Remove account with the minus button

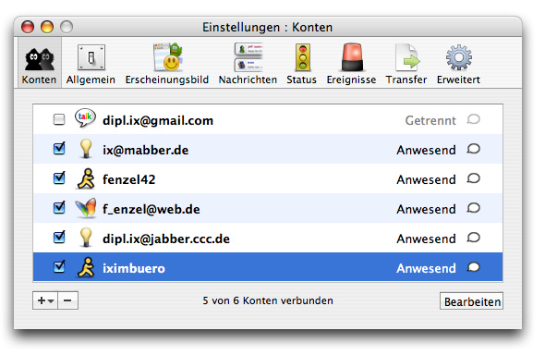(x=67, y=300)
